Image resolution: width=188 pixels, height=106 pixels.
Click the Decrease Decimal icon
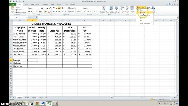97,11
